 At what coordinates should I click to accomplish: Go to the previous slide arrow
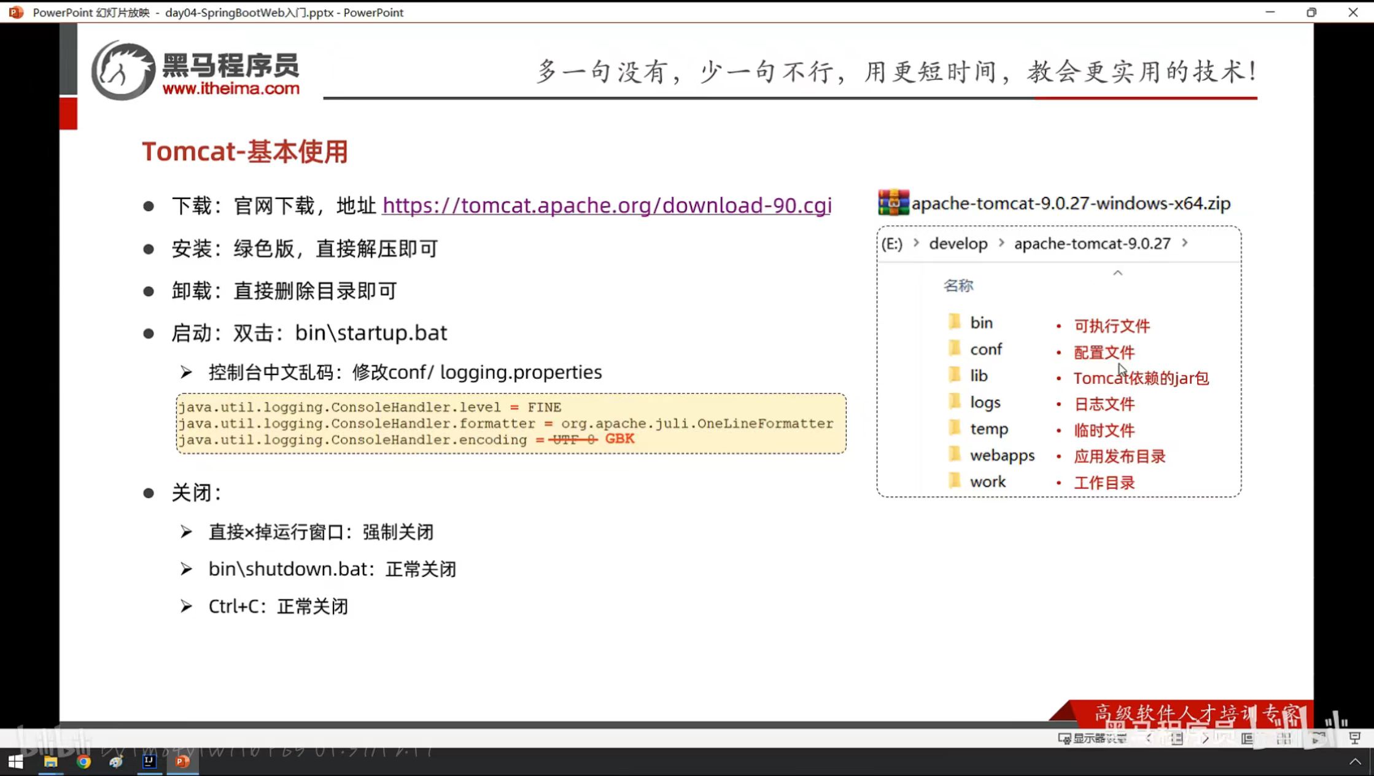(1149, 739)
